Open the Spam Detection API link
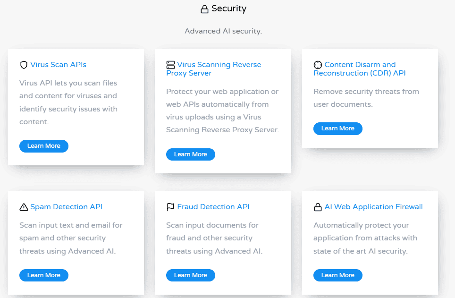The height and width of the screenshot is (298, 455). pyautogui.click(x=66, y=206)
